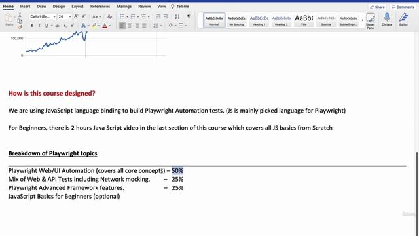419x236 pixels.
Task: Insert bulleted list
Action: coord(122,16)
